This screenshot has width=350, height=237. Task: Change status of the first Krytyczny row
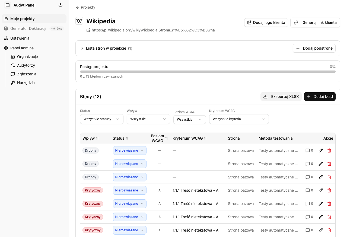130,190
